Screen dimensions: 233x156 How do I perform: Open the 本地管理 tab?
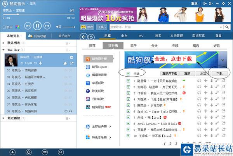coord(177,36)
